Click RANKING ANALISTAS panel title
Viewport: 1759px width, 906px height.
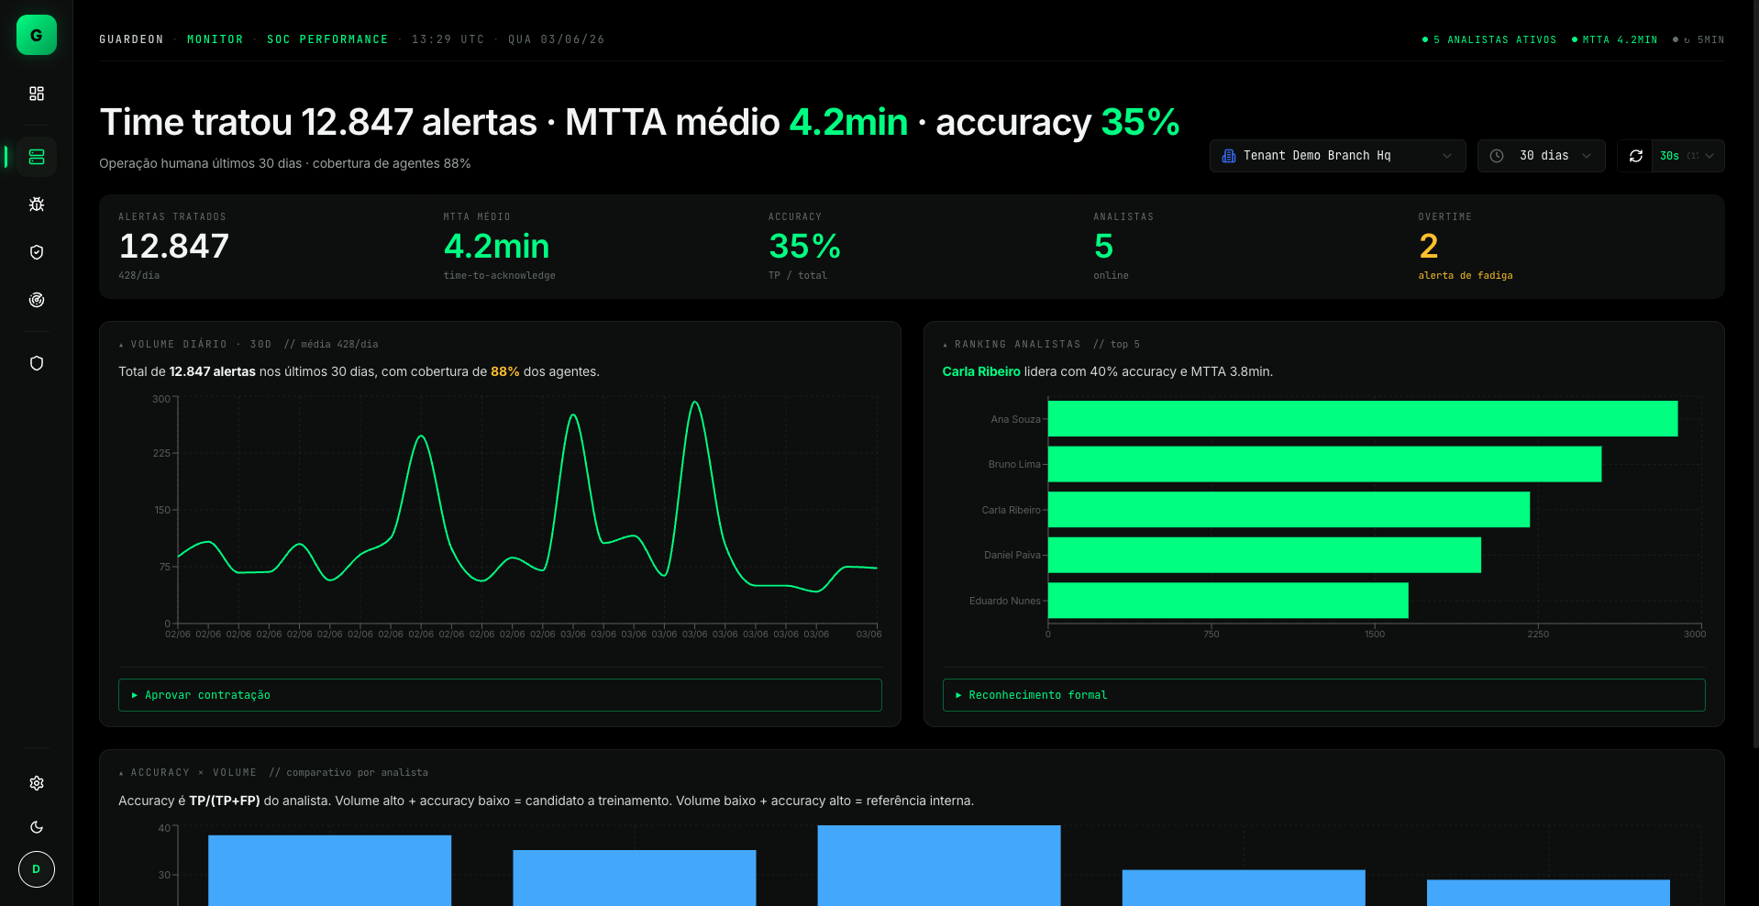click(x=1018, y=344)
